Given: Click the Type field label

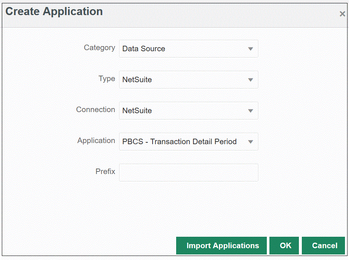Looking at the screenshot, I should [x=107, y=79].
